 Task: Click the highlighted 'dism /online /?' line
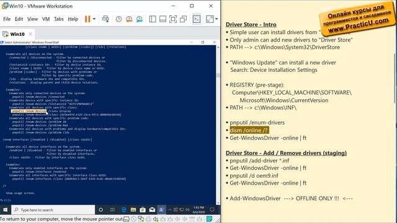pos(249,130)
